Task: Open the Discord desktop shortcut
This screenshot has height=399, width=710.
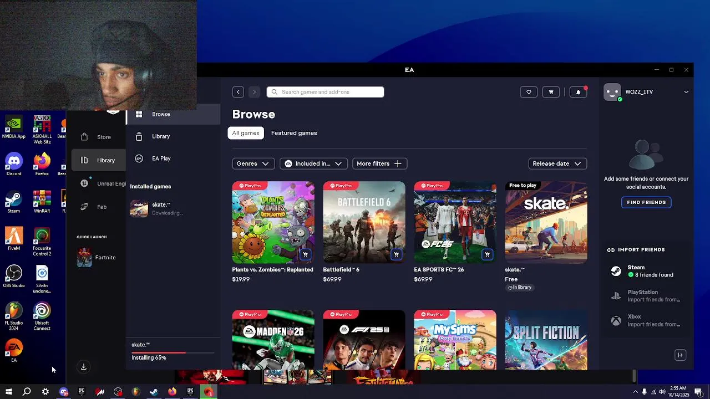Action: coord(14,165)
